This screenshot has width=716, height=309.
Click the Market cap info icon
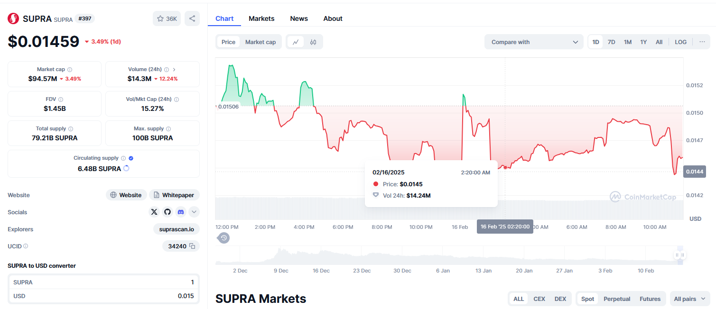pos(70,70)
